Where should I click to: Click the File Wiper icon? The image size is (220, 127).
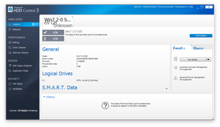coord(10,84)
